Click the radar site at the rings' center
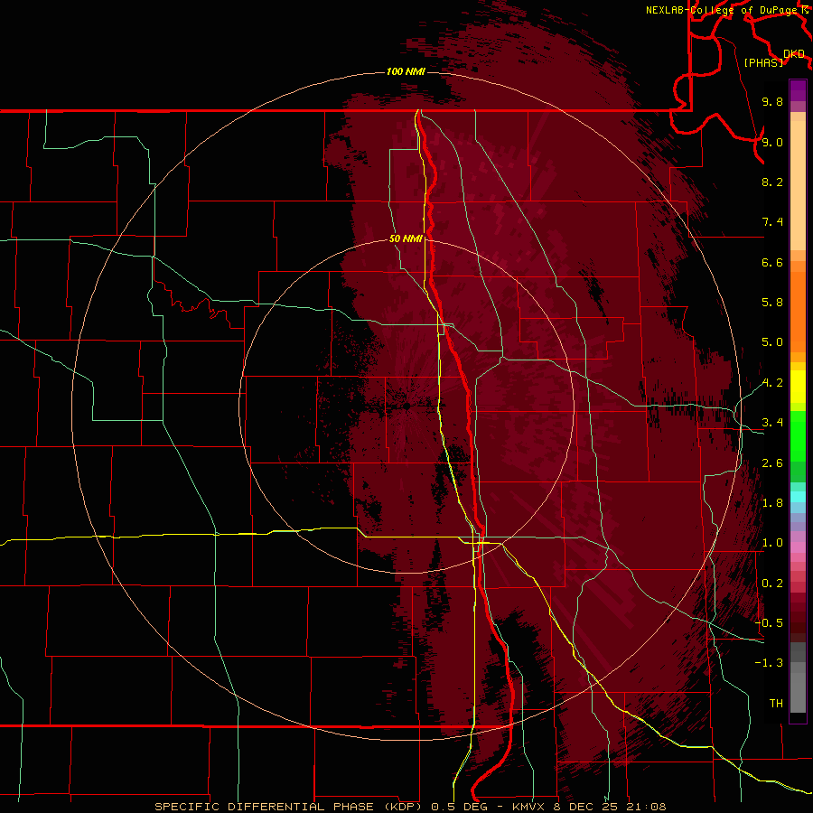 click(407, 406)
